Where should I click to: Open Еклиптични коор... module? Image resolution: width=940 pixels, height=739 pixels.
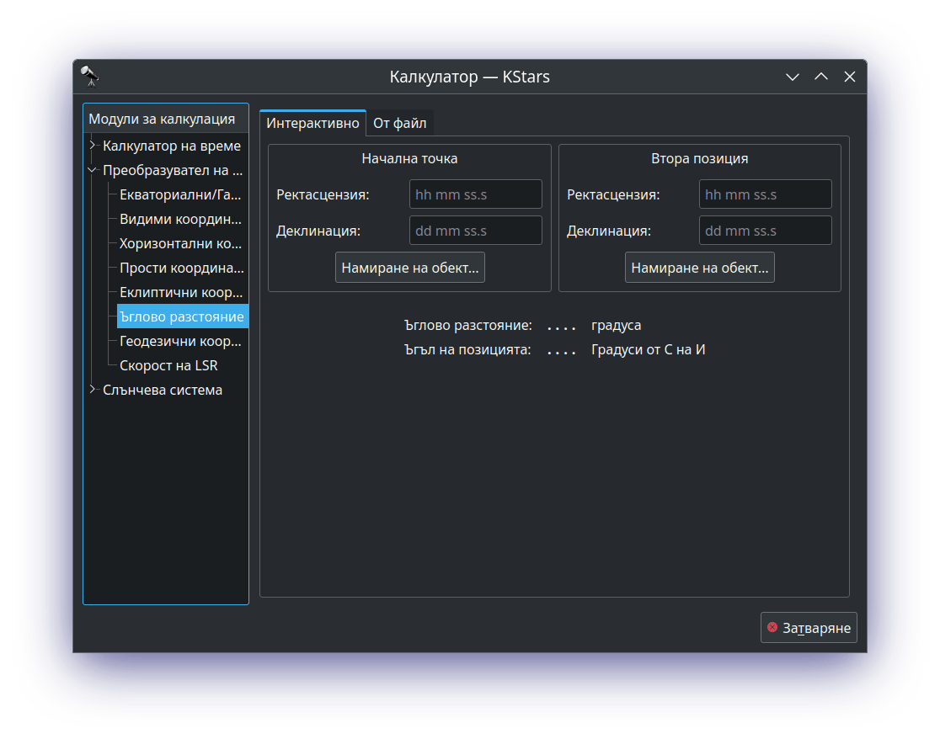point(180,292)
